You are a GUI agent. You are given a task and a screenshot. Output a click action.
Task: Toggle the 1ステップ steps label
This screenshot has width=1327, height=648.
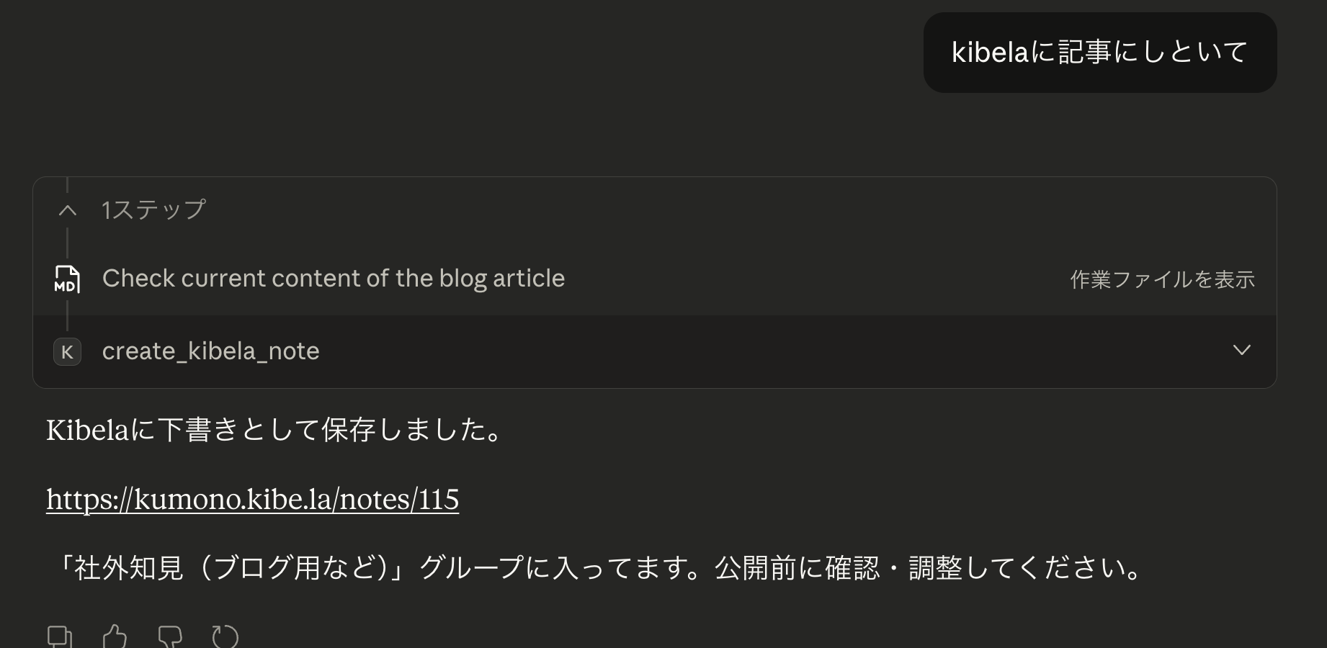[x=153, y=210]
